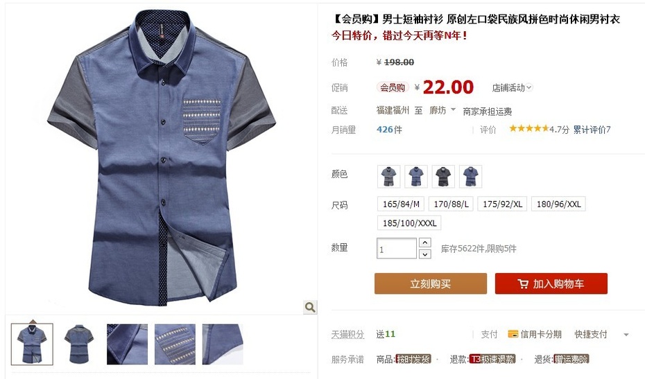Click the 会员购 promotion badge
This screenshot has width=645, height=379.
pos(393,87)
